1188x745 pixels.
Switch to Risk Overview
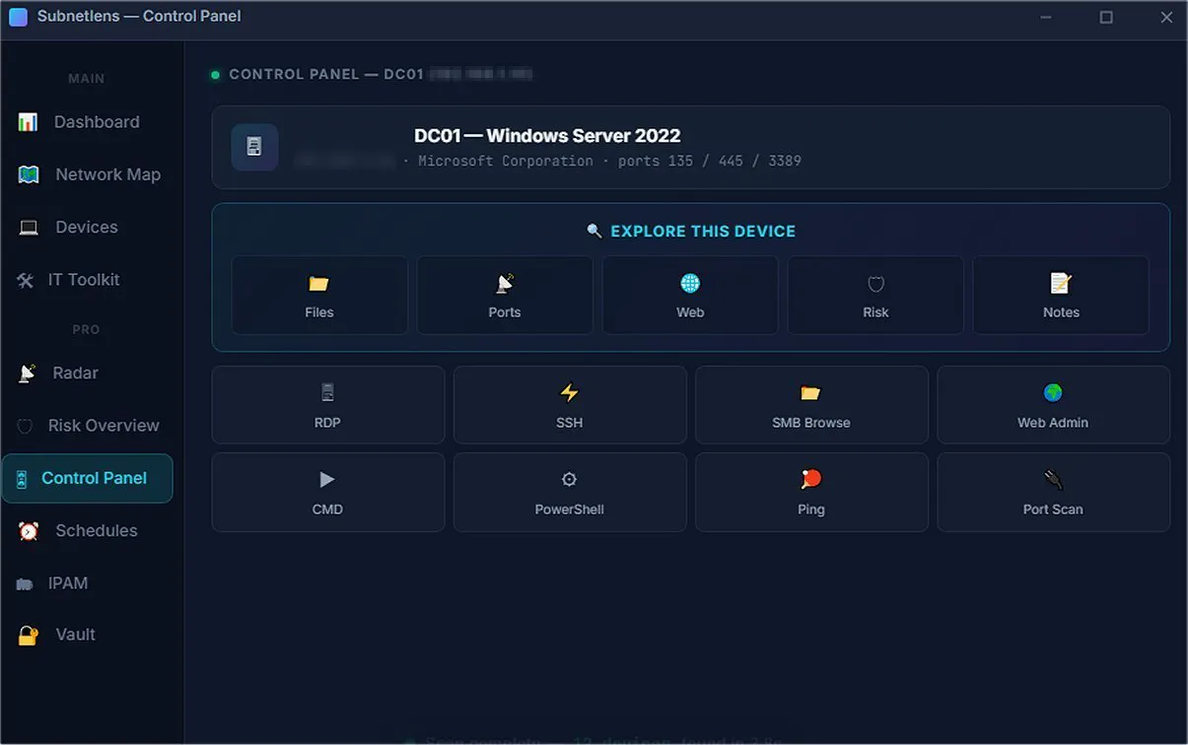[x=87, y=426]
